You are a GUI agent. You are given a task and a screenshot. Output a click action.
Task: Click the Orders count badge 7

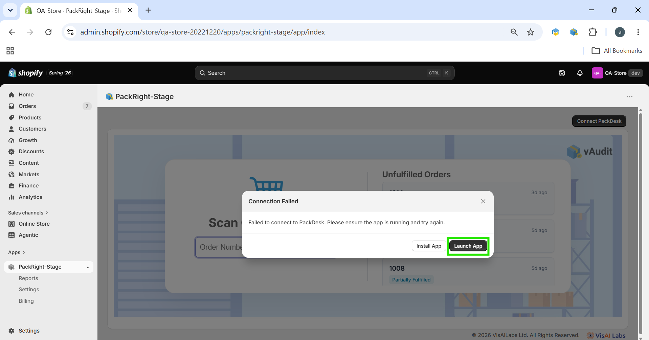[87, 106]
